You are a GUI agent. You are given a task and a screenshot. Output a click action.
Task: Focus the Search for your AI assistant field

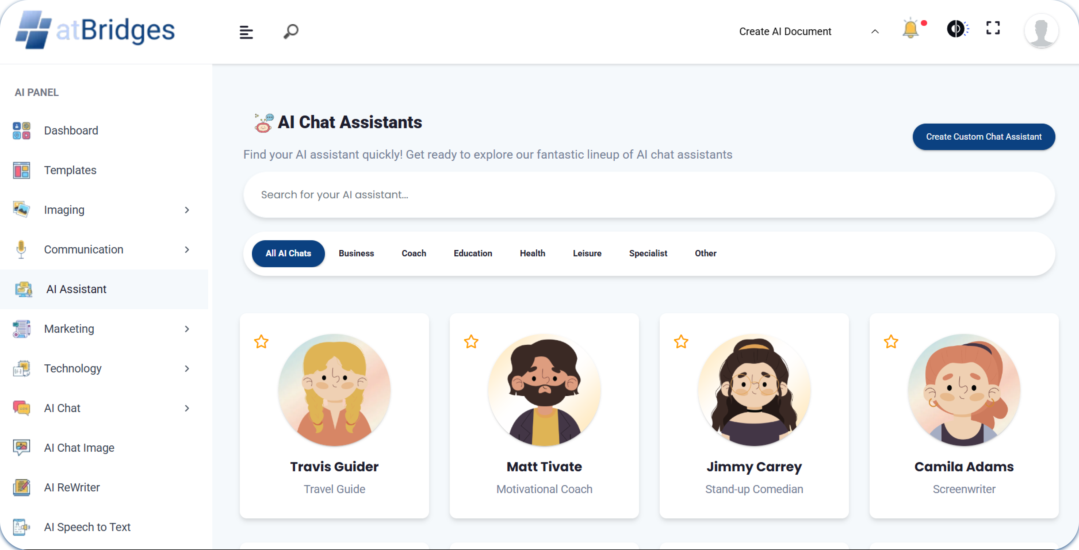click(649, 195)
